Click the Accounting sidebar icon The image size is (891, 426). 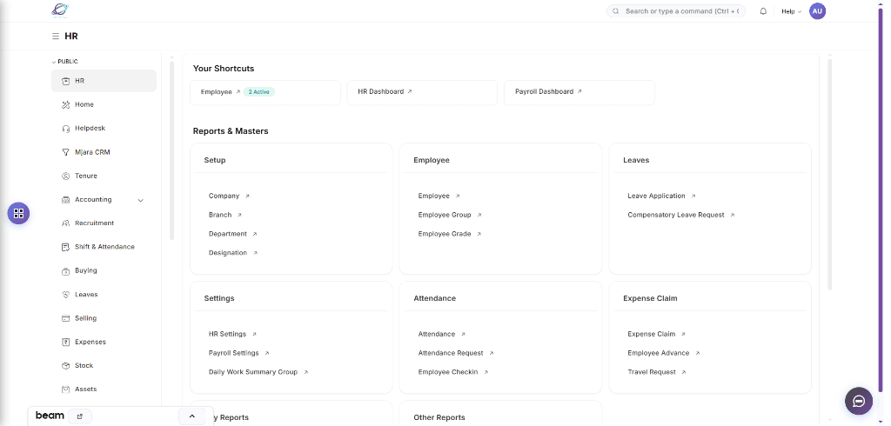(65, 200)
